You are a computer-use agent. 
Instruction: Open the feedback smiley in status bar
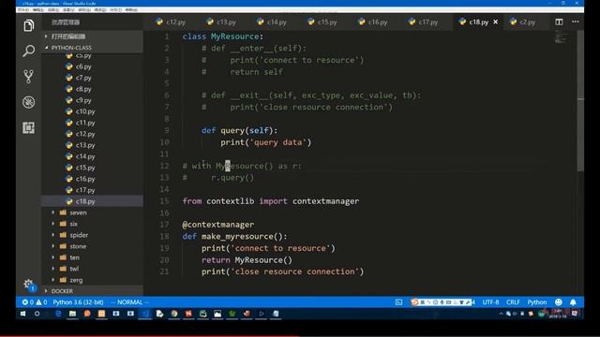coord(559,302)
